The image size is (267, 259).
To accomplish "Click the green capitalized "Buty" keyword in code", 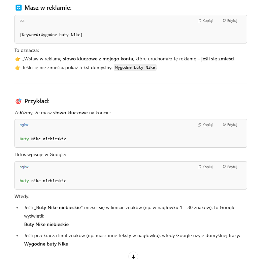I will tap(24, 139).
